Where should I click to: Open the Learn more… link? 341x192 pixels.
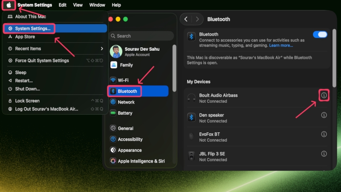point(281,45)
